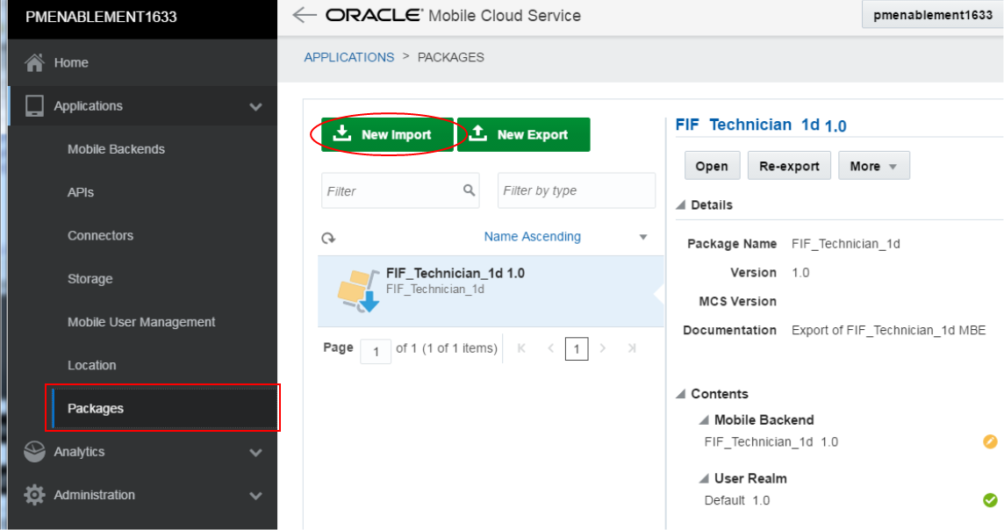The width and height of the screenshot is (1004, 530).
Task: Click Default 1.0 under User Realm
Action: (x=737, y=500)
